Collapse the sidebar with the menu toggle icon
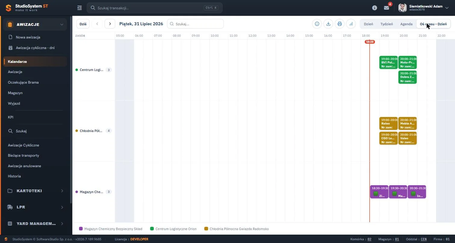Viewport: 455px width, 243px height. [x=79, y=8]
